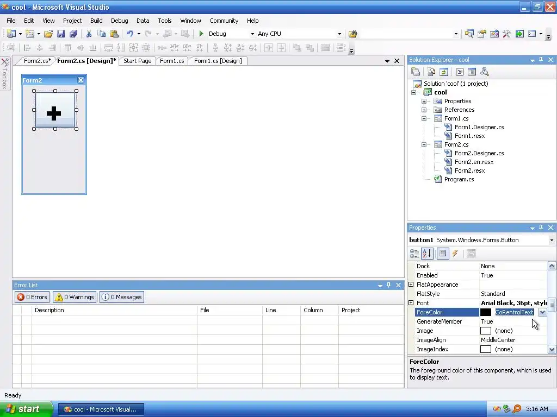Toggle the 0 Messages filter button
Image resolution: width=557 pixels, height=417 pixels.
click(x=122, y=297)
